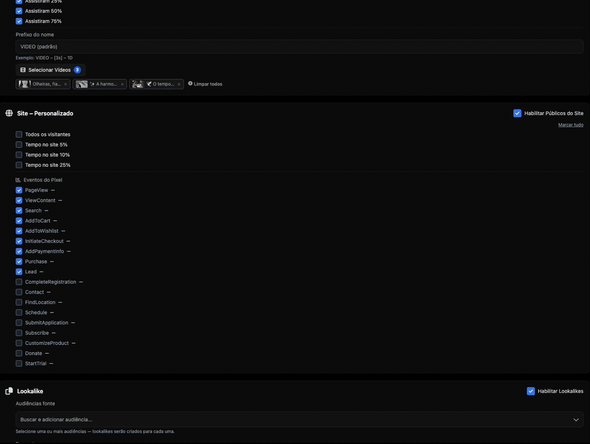Click the Limpar todos clear icon

coord(190,84)
